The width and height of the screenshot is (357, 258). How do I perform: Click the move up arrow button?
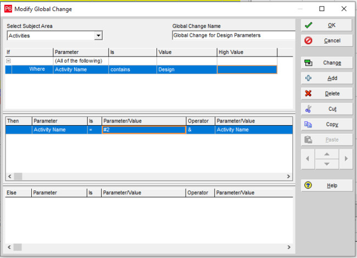tap(327, 154)
